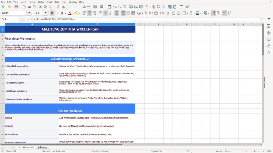This screenshot has height=153, width=273.
Task: Toggle Italic formatting
Action: pyautogui.click(x=57, y=13)
